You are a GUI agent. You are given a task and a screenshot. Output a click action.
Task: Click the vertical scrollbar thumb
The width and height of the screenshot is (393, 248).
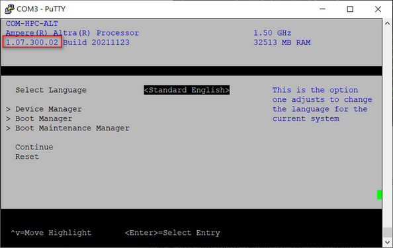(387, 233)
